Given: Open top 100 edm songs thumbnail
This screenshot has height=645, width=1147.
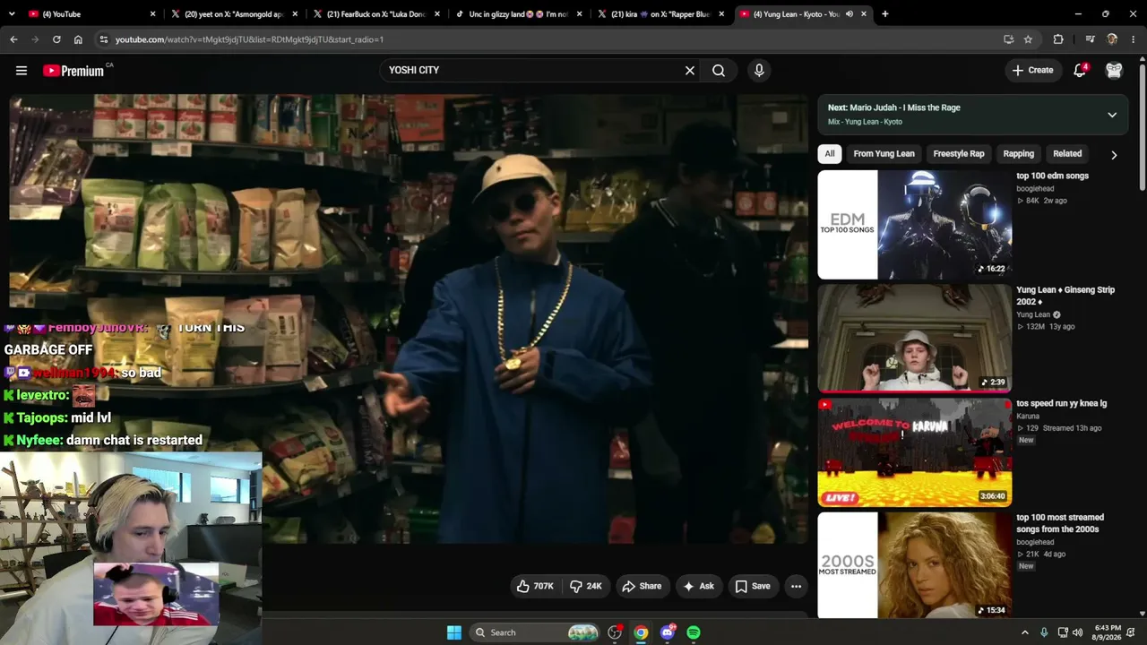Looking at the screenshot, I should 914,225.
